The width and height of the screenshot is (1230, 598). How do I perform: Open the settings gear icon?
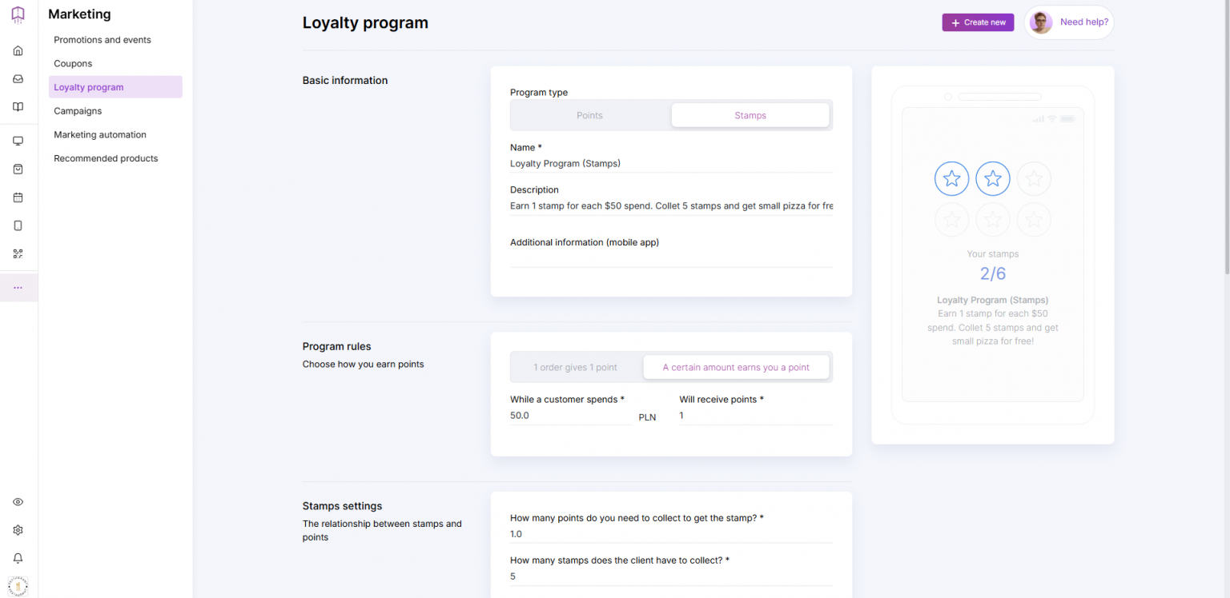pos(18,530)
